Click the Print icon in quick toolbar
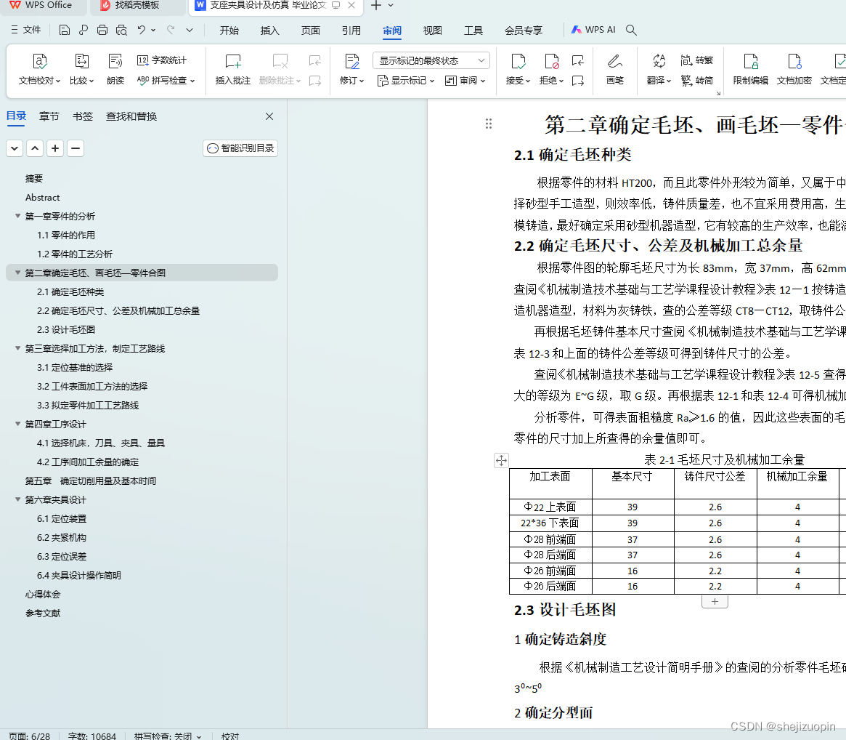Image resolution: width=846 pixels, height=740 pixels. pyautogui.click(x=102, y=31)
